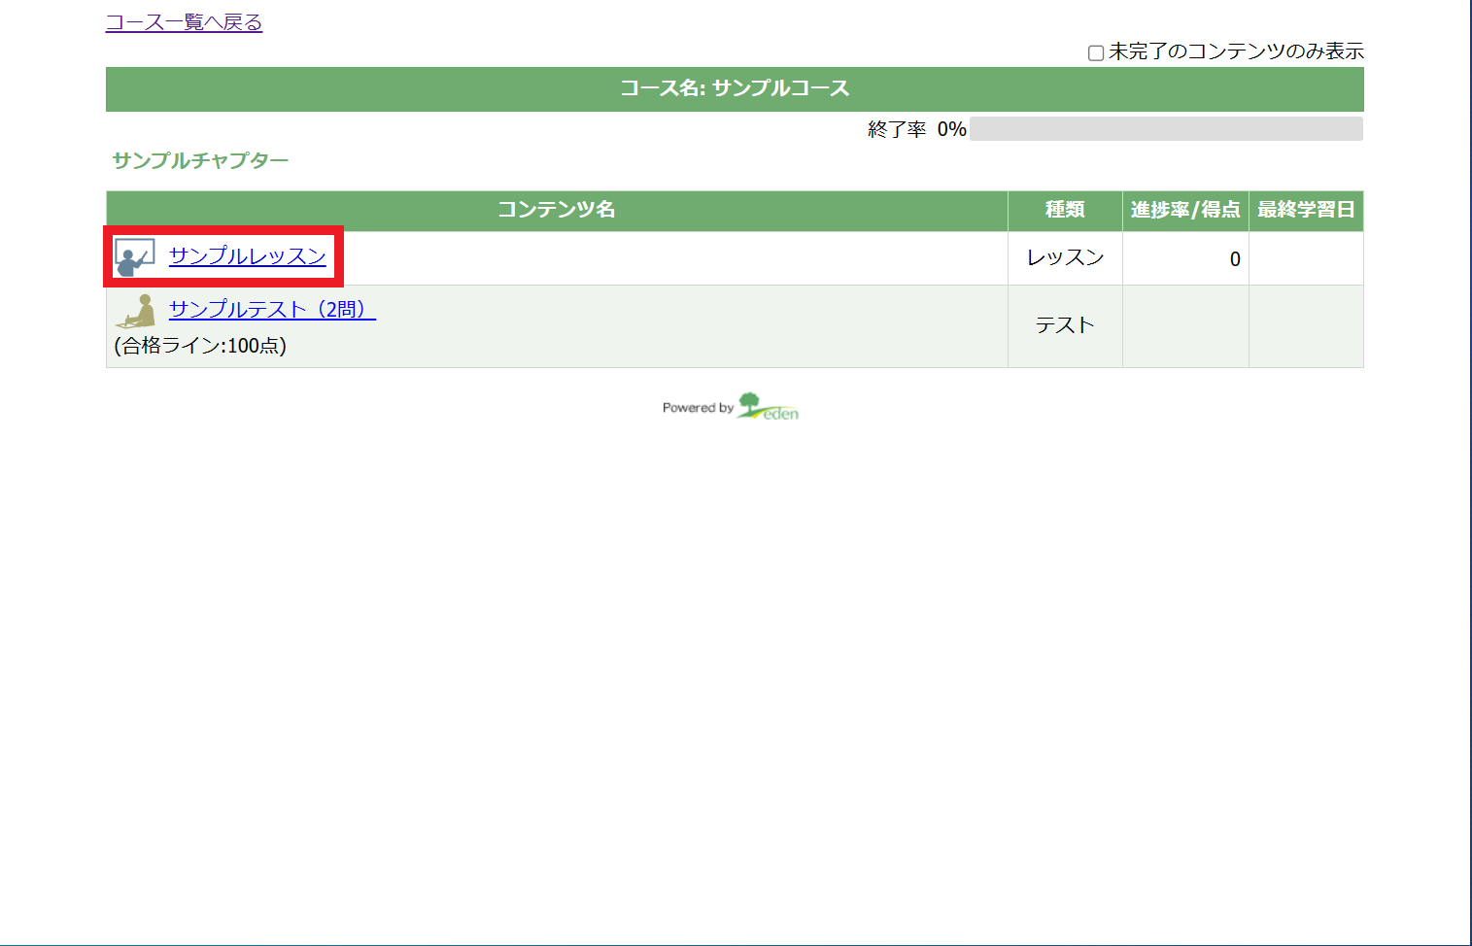Click the コンテンツ名 column header

557,210
